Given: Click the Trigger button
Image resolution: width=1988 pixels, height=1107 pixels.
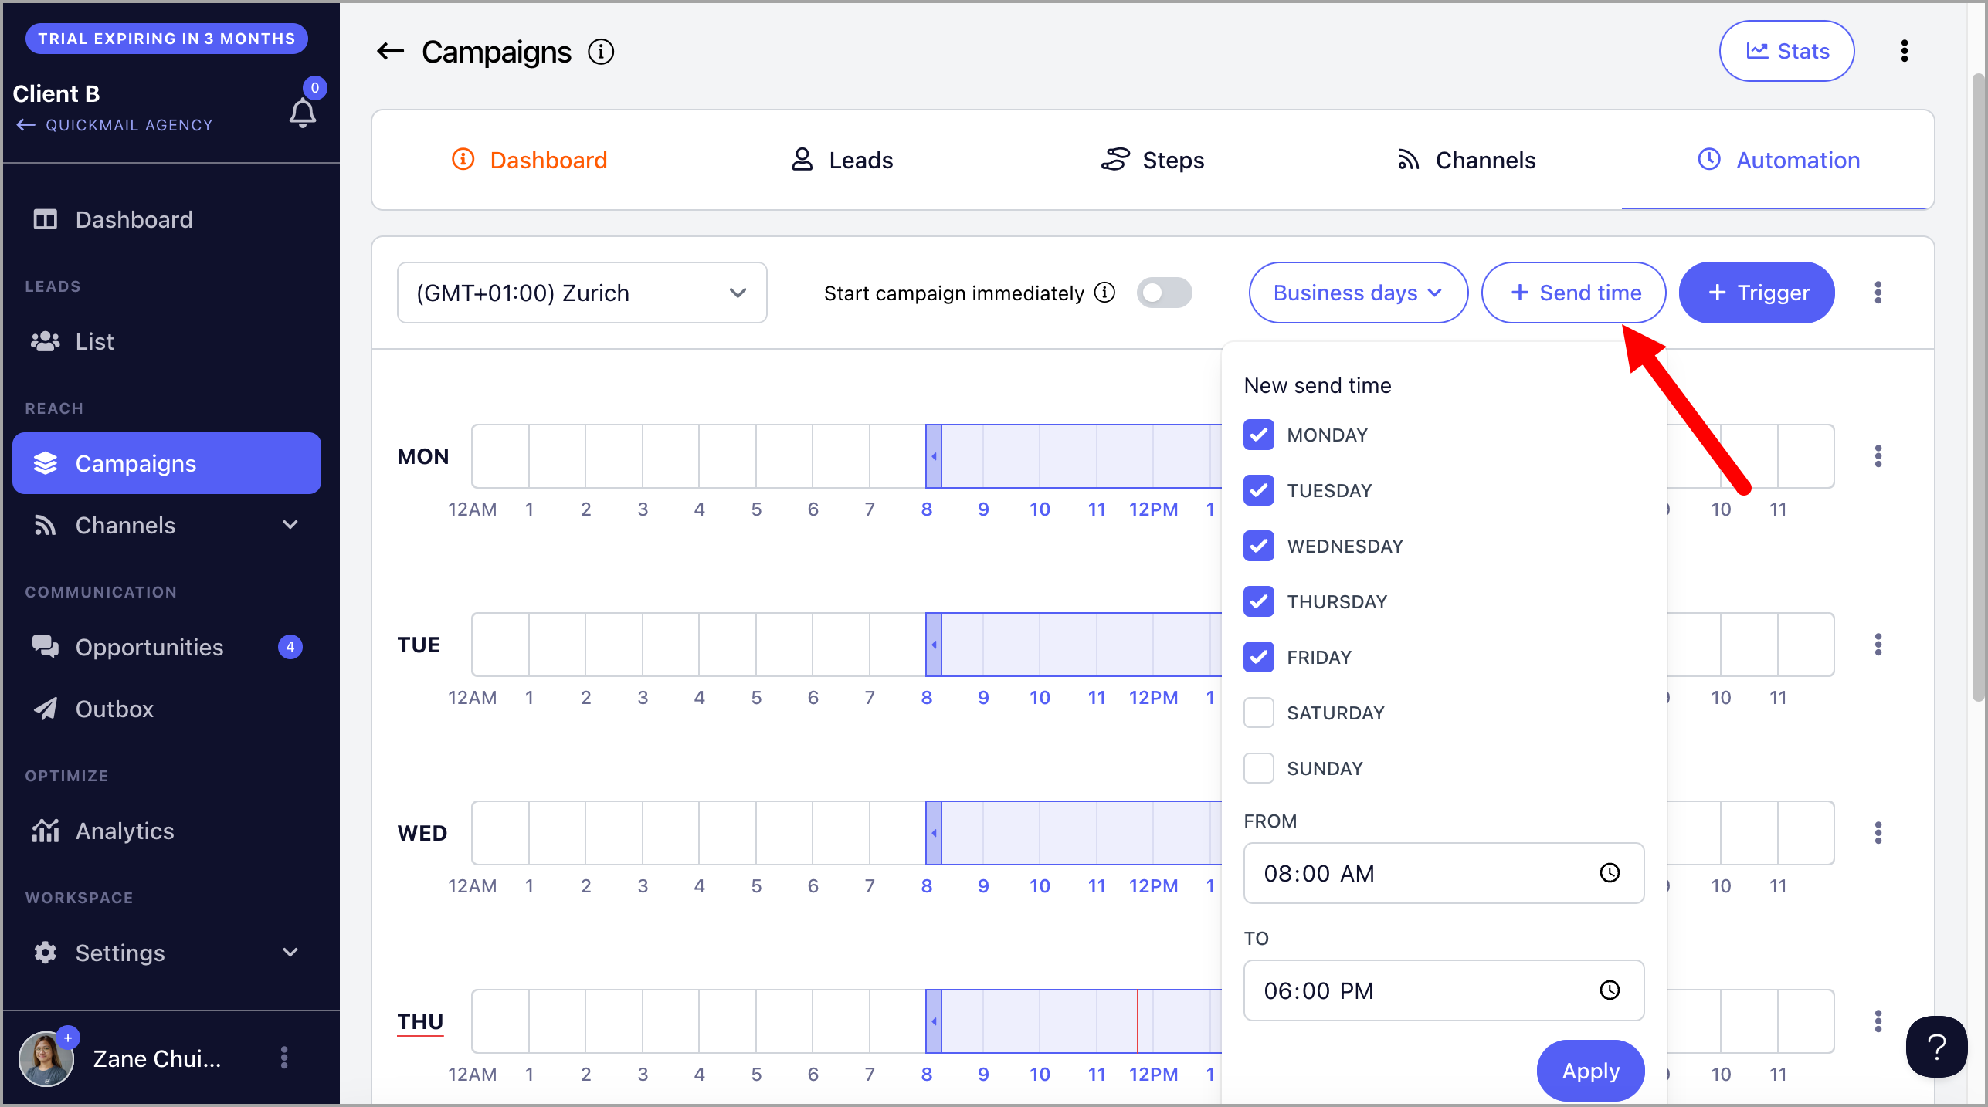Looking at the screenshot, I should click(1756, 293).
